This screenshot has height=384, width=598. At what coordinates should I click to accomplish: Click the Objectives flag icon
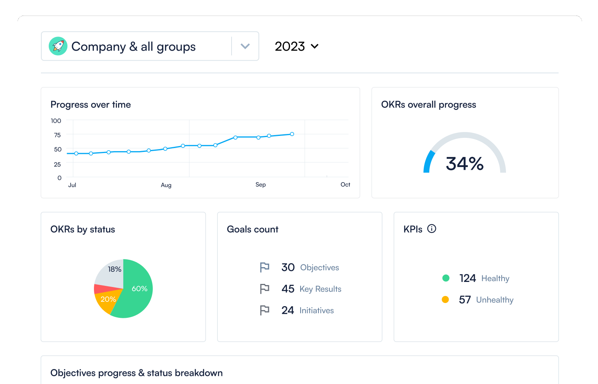tap(265, 268)
